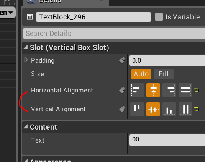The image size is (205, 162).
Task: Collapse the Appearance section
Action: tap(26, 160)
